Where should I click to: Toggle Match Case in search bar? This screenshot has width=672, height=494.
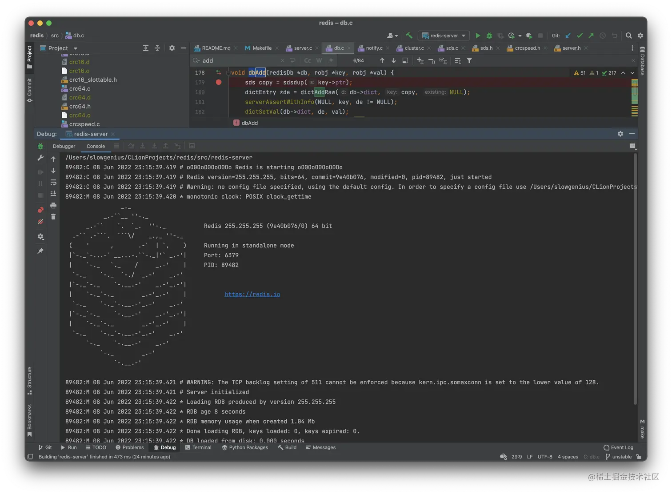(x=308, y=60)
